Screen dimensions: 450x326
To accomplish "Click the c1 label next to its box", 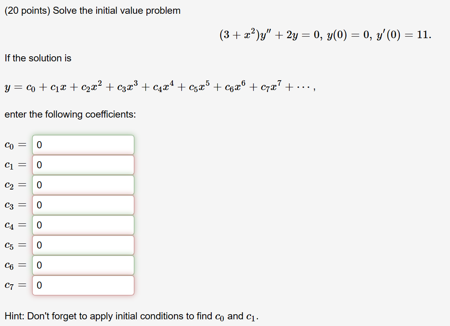I will 15,164.
